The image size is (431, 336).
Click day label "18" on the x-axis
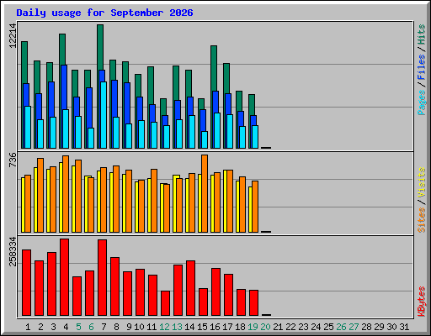240,327
